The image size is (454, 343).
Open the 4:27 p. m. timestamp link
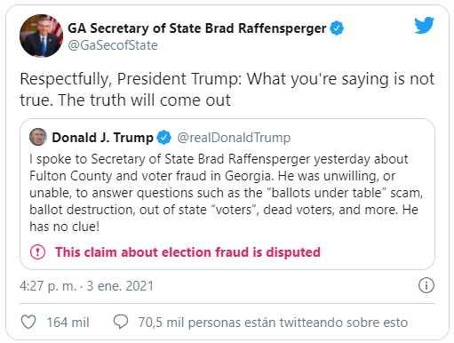click(x=48, y=286)
